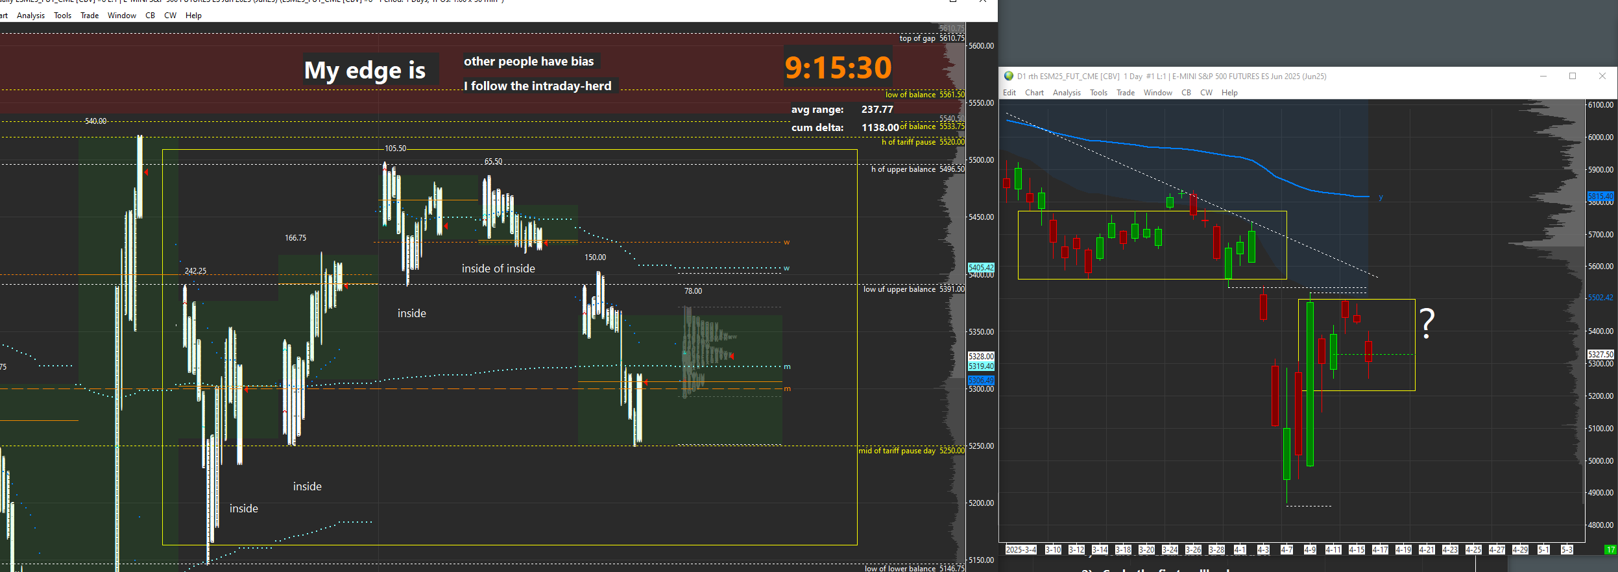The height and width of the screenshot is (572, 1618).
Task: Click the 'inside of inside' chart annotation
Action: [498, 268]
